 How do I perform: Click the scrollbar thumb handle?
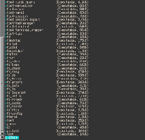[x=2, y=84]
